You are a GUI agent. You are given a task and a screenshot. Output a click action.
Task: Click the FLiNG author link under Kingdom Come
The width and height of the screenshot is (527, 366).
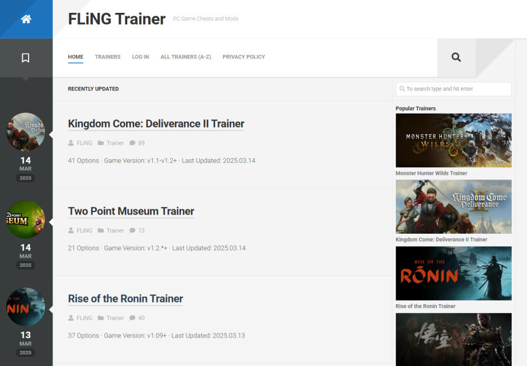click(x=85, y=143)
